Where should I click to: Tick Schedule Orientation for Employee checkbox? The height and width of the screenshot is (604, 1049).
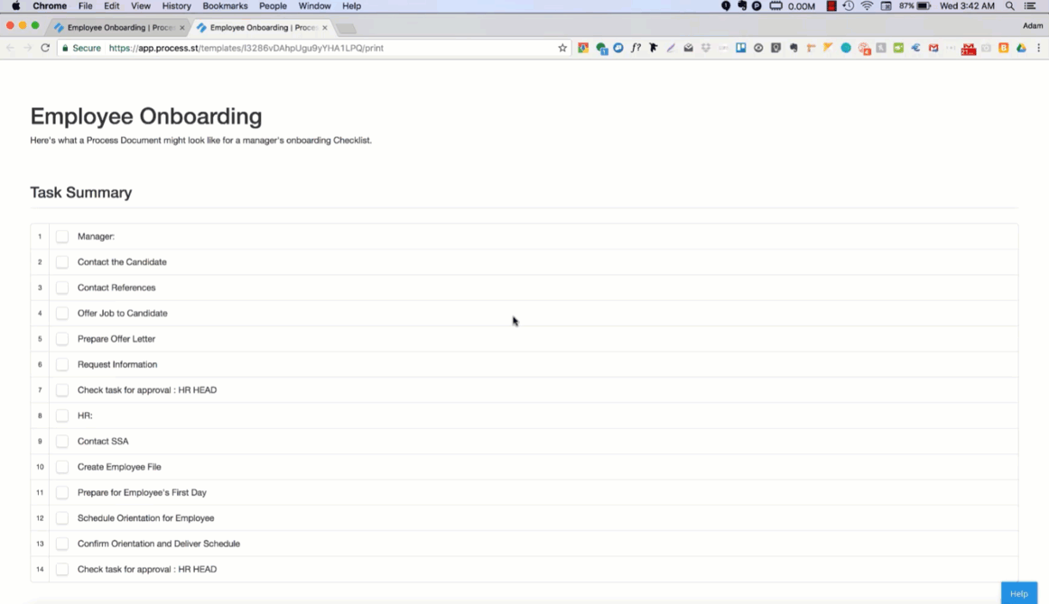[x=62, y=517]
